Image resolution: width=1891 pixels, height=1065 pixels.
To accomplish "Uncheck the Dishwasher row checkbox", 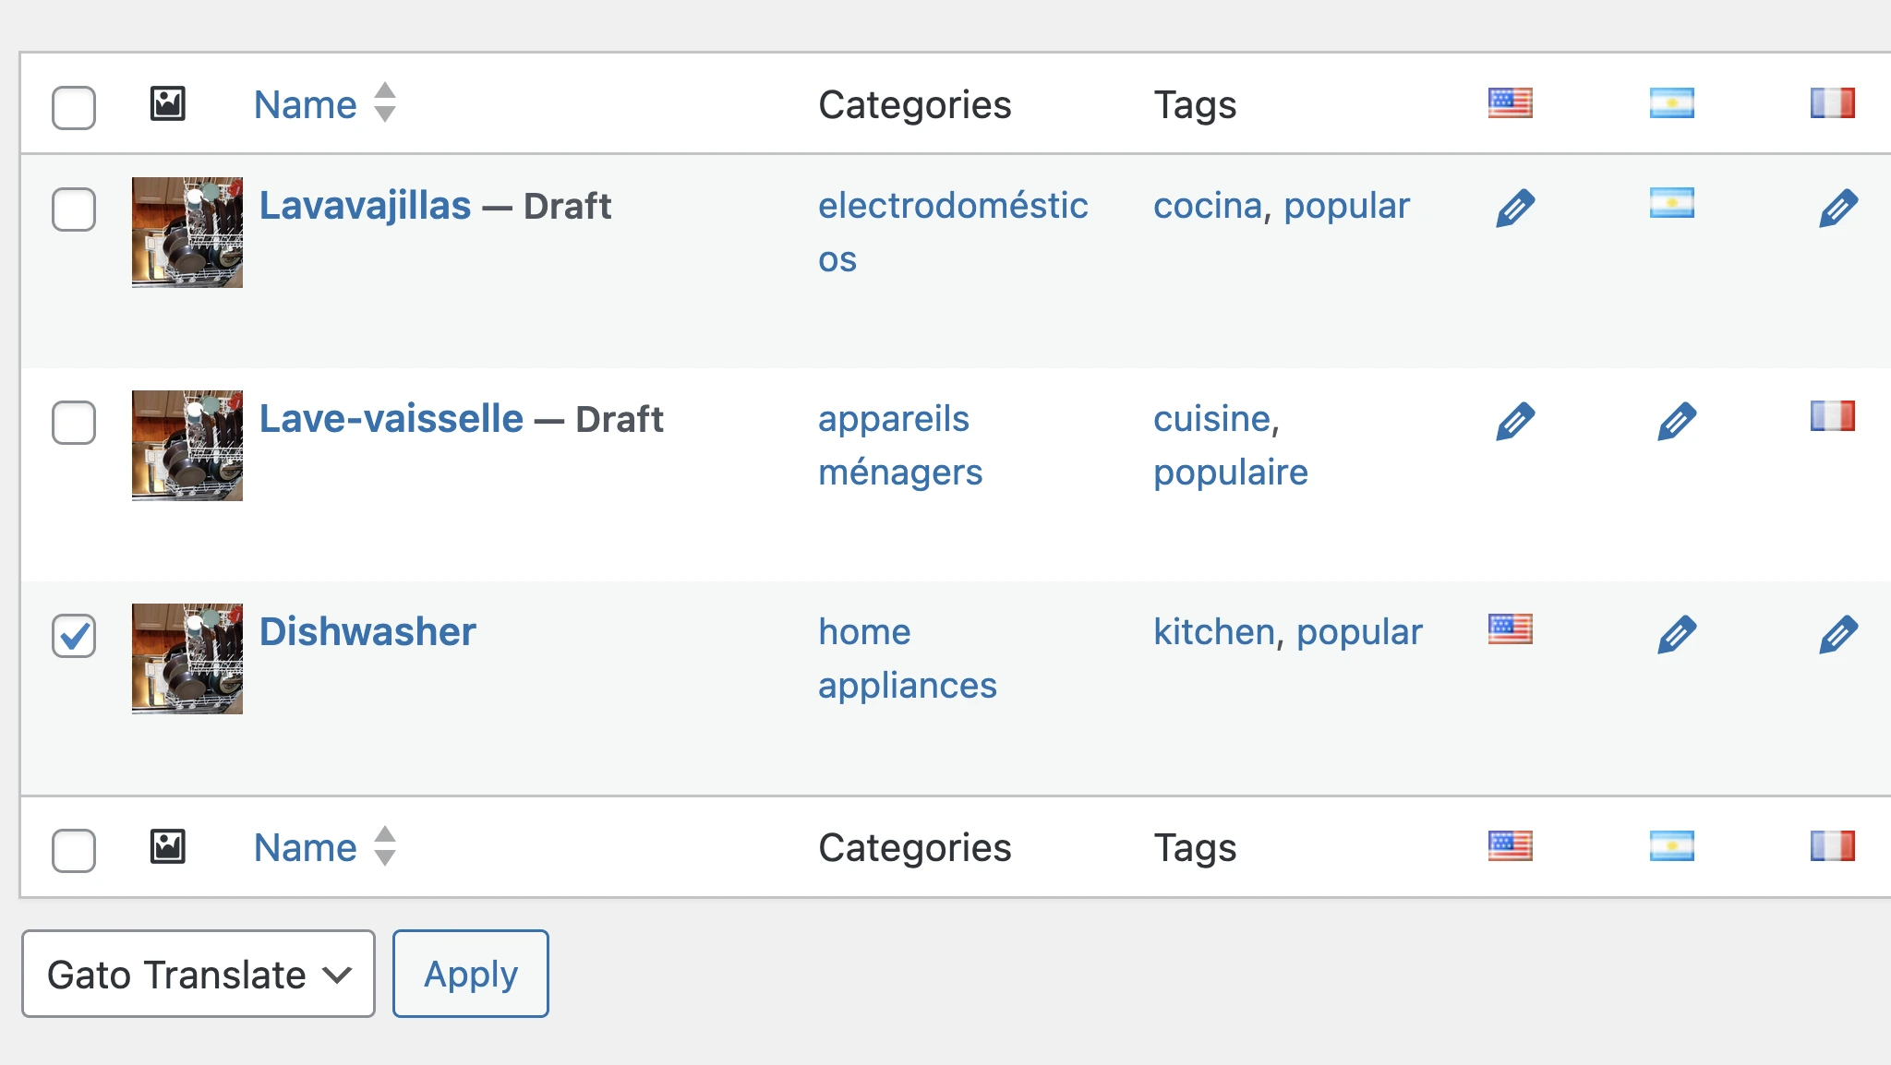I will pos(74,633).
